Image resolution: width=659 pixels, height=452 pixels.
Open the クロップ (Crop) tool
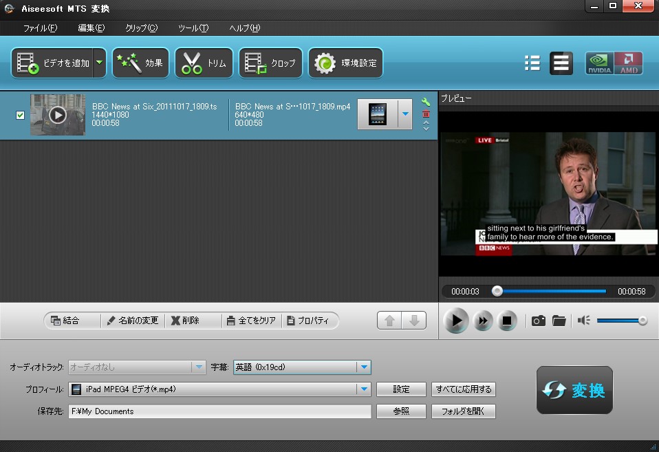(x=270, y=63)
